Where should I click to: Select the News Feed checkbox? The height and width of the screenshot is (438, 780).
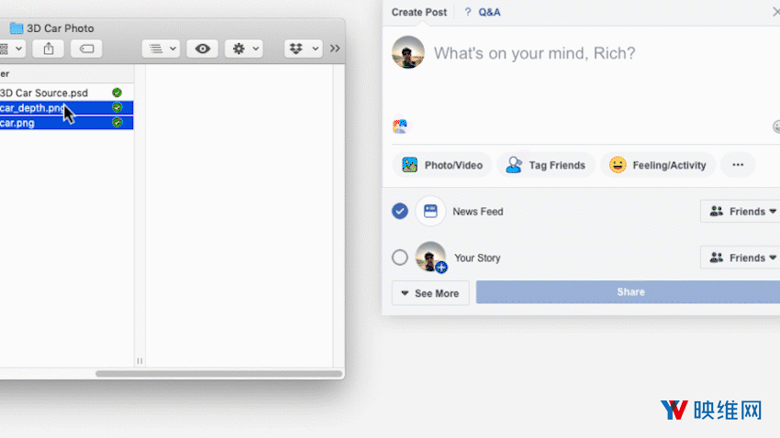pos(400,212)
